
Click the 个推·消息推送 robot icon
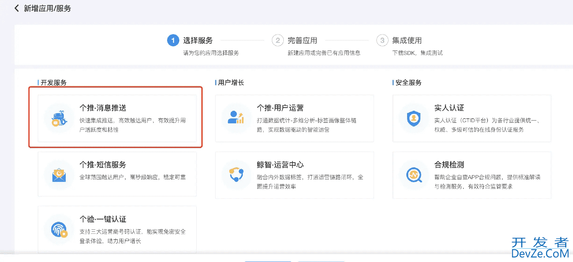tap(59, 118)
